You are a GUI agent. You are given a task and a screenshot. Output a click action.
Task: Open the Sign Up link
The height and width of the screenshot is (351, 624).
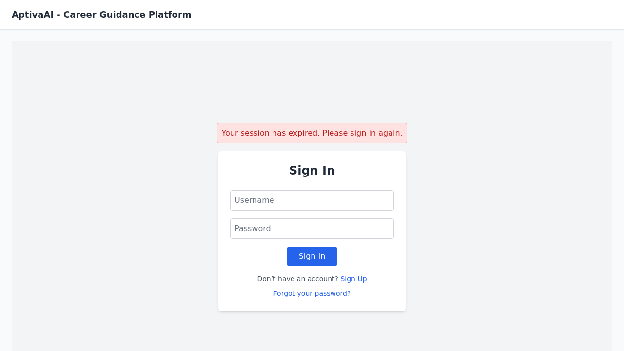(x=353, y=279)
